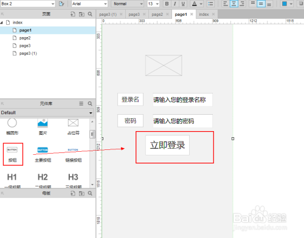Toggle bold formatting
This screenshot has width=304, height=238.
[167, 4]
